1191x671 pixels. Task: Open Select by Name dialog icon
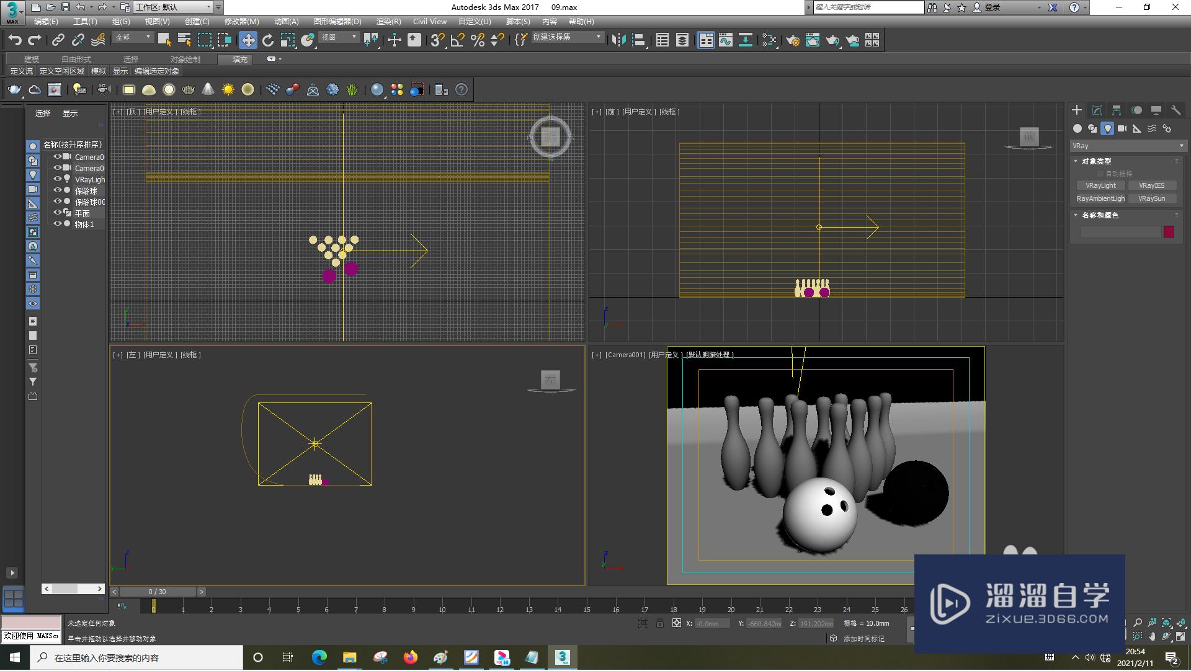click(x=184, y=40)
